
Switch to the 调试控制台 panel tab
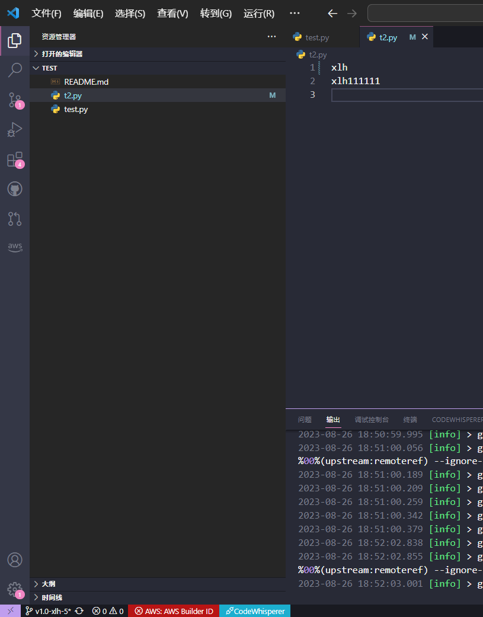[372, 420]
